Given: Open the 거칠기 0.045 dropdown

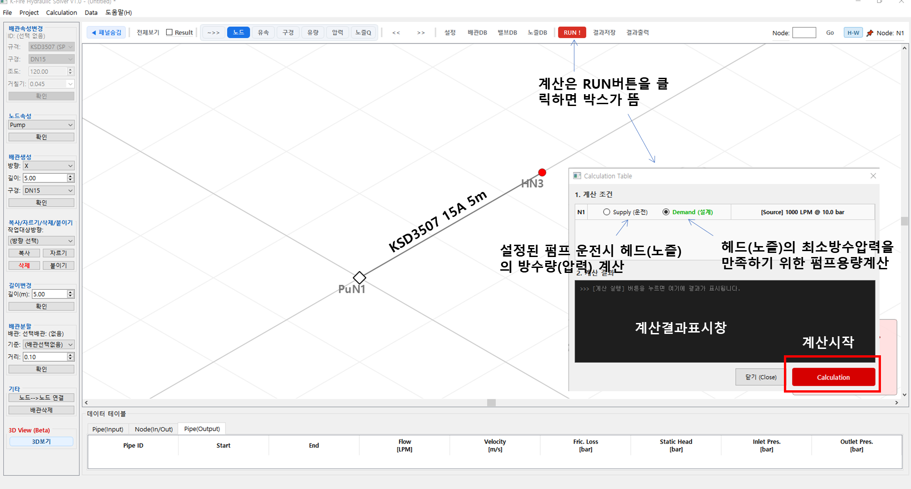Looking at the screenshot, I should [x=51, y=84].
